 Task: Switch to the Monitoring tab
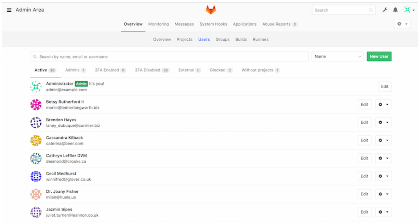click(158, 24)
